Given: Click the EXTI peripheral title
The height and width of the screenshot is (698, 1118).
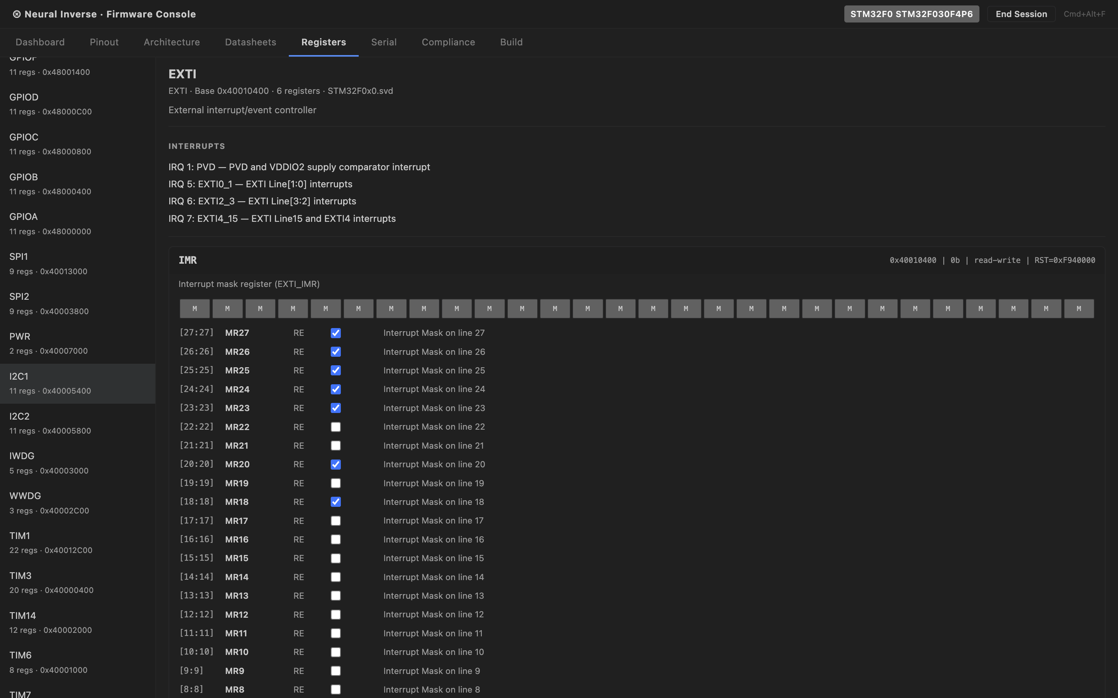Looking at the screenshot, I should 182,74.
